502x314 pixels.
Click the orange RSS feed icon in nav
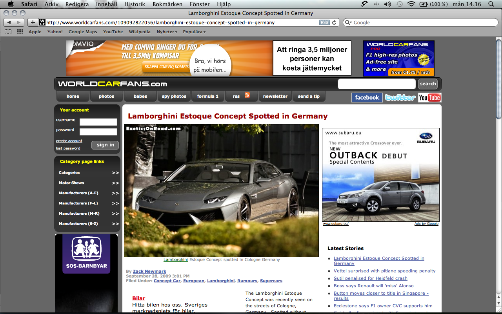247,95
